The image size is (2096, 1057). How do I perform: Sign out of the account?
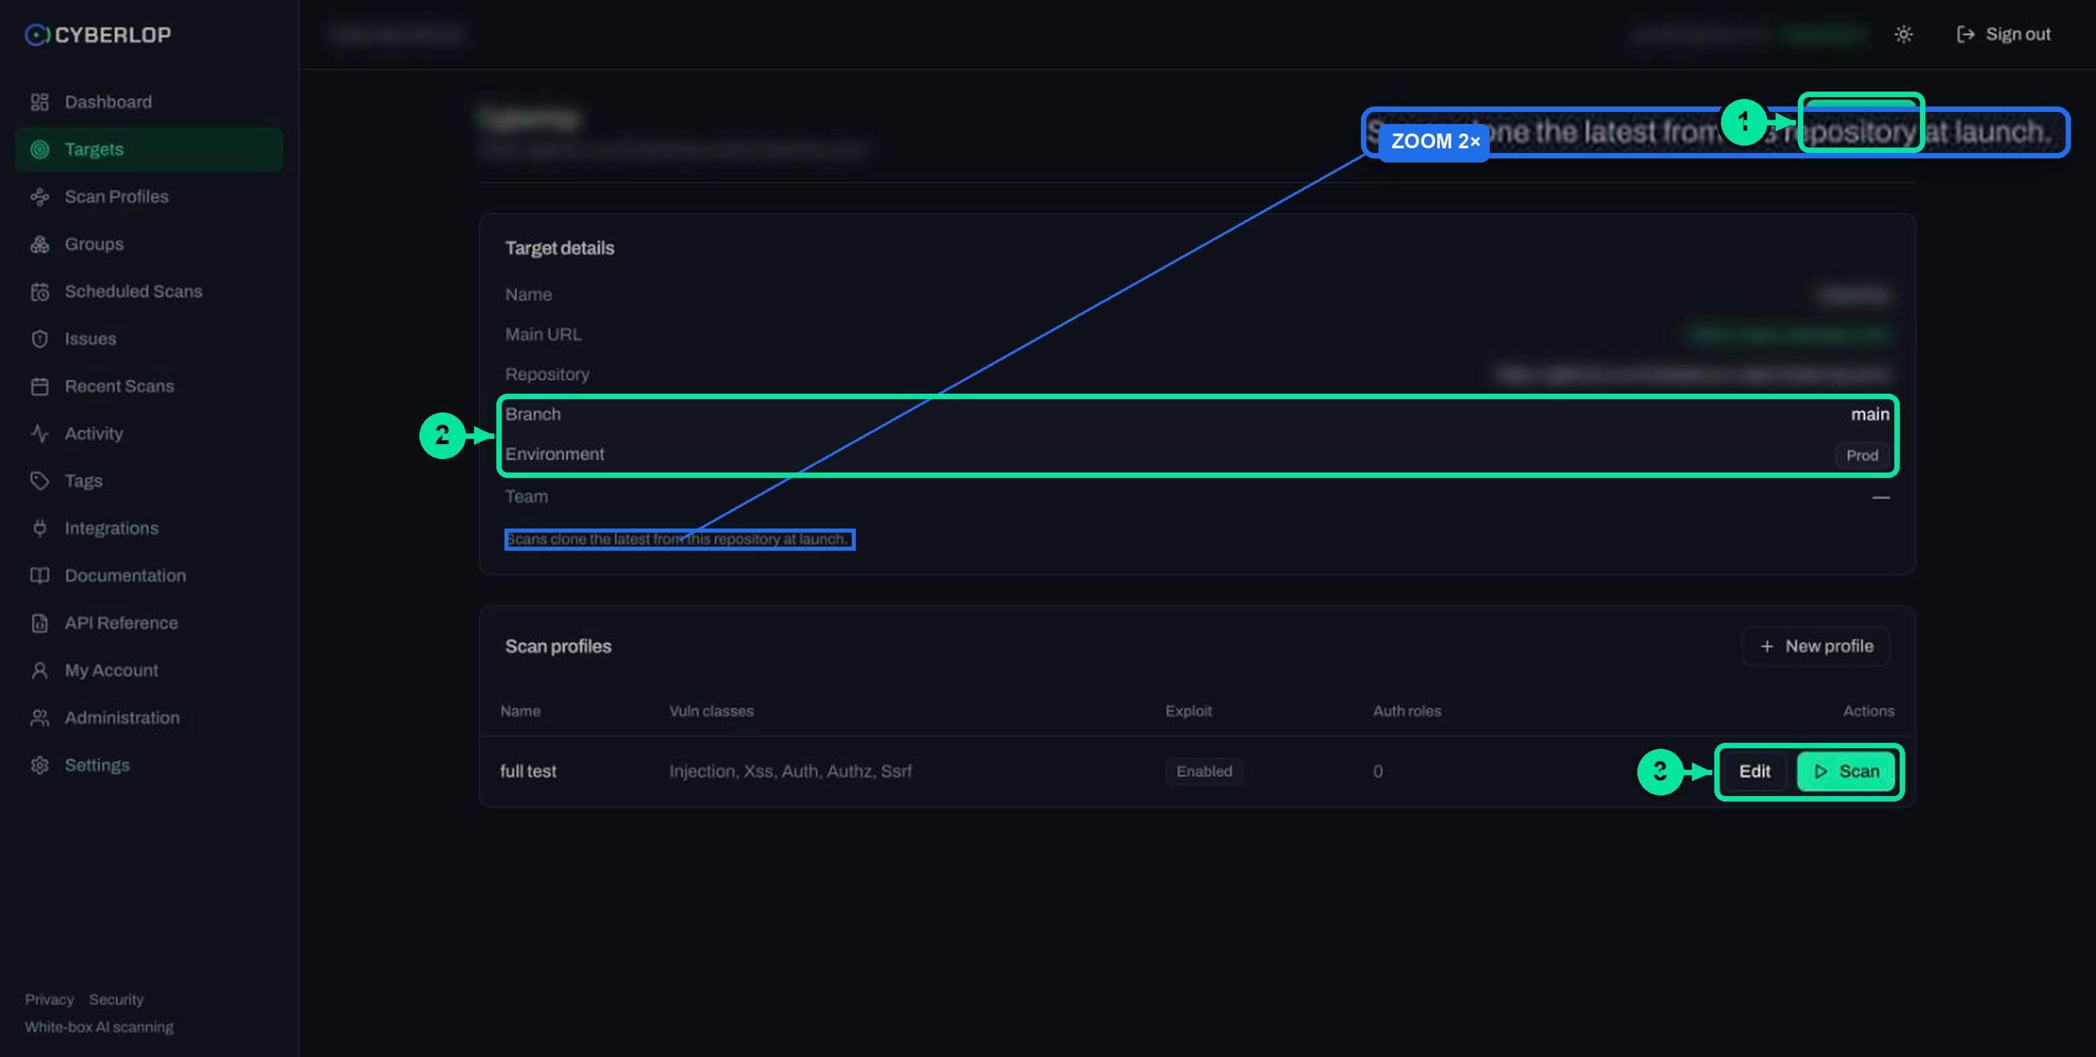pos(2003,34)
